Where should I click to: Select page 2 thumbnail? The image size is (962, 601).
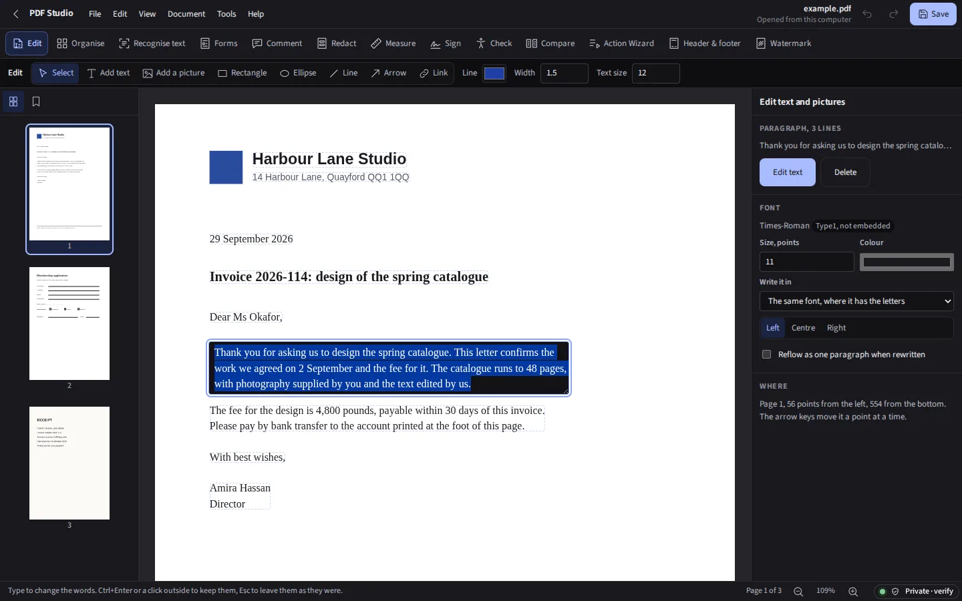pos(69,324)
